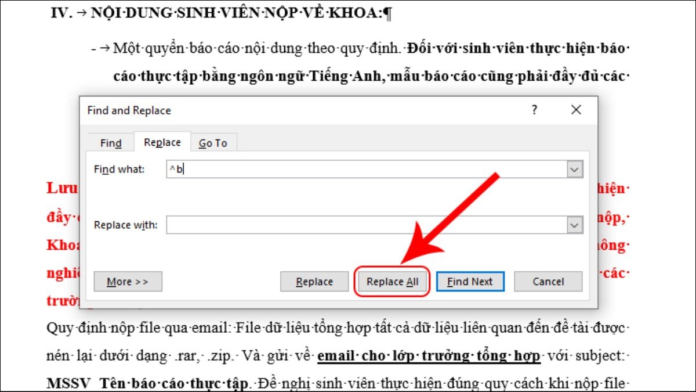Viewport: 696px width, 392px height.
Task: Open the dialog help question mark
Action: [534, 110]
